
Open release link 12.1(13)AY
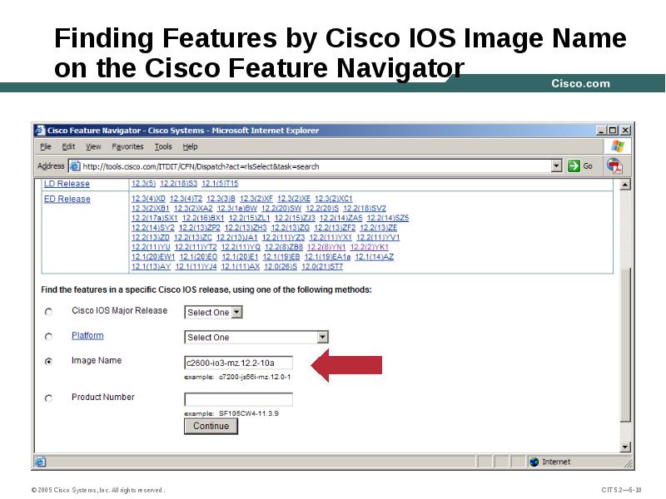(152, 266)
